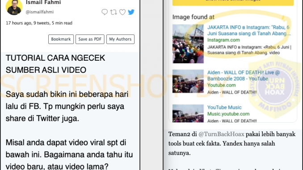Open the YouTube Music result link

point(224,107)
